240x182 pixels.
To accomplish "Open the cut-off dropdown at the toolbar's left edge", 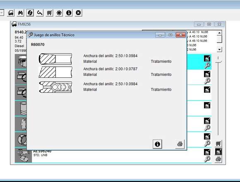I will (2, 13).
